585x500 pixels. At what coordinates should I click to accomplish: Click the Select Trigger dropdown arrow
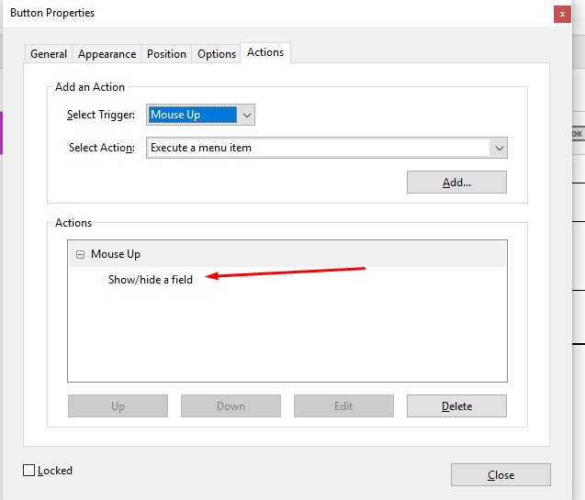click(245, 115)
